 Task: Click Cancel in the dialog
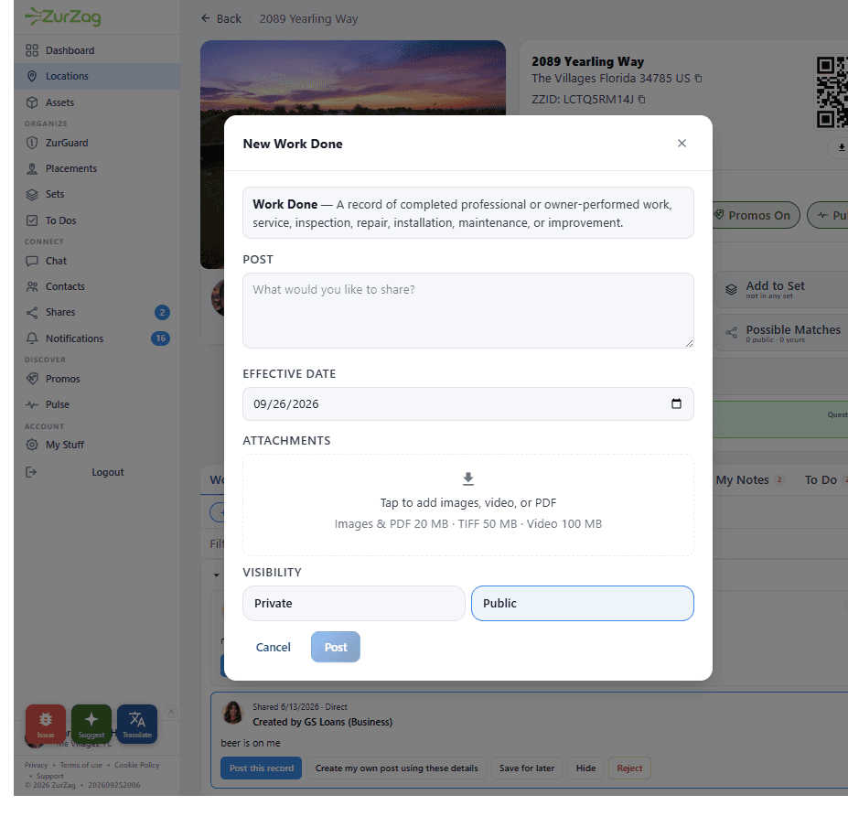click(274, 647)
